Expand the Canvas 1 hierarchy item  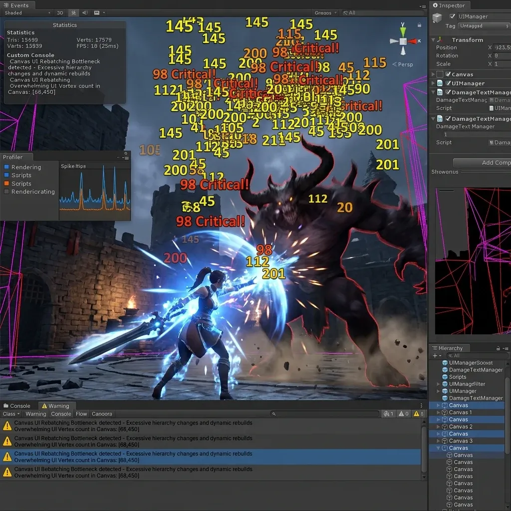[438, 412]
